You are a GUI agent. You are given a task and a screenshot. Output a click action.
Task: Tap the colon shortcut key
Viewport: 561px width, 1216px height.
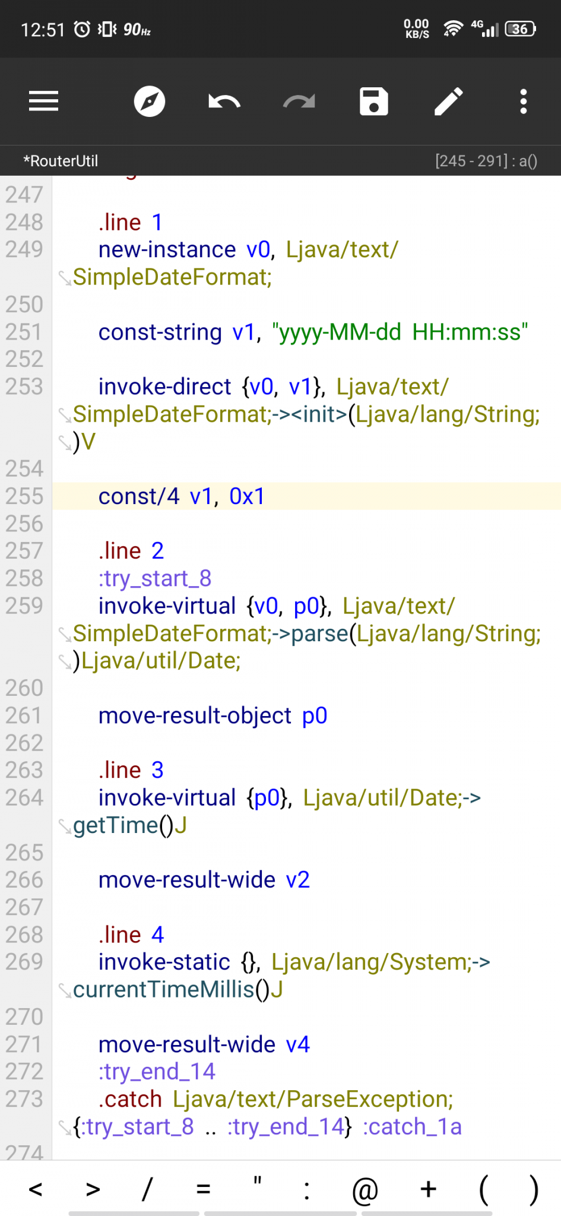click(x=306, y=1189)
